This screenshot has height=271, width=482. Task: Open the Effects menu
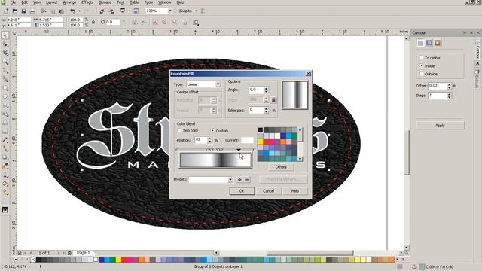pos(87,2)
